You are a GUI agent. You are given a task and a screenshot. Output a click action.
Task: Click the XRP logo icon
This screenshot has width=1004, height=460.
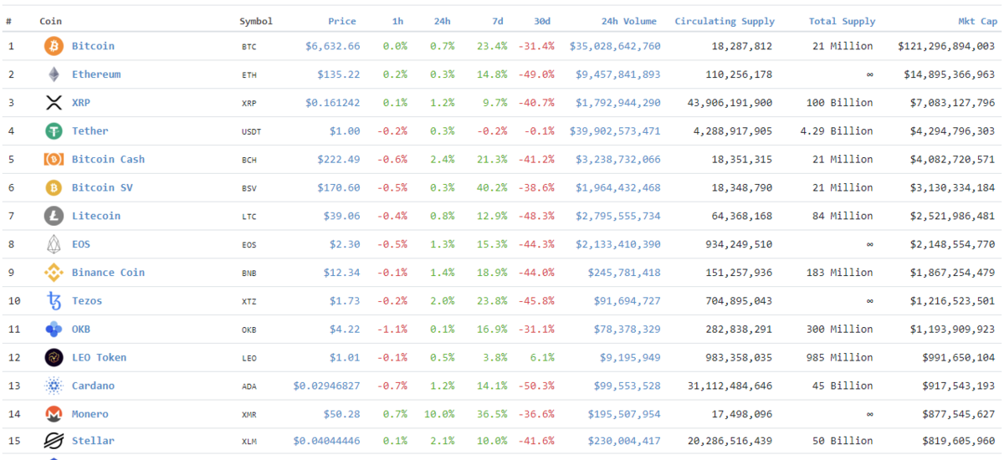(x=54, y=103)
